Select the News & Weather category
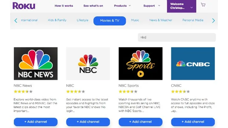Viewport: 228px width, 128px height. click(x=161, y=20)
